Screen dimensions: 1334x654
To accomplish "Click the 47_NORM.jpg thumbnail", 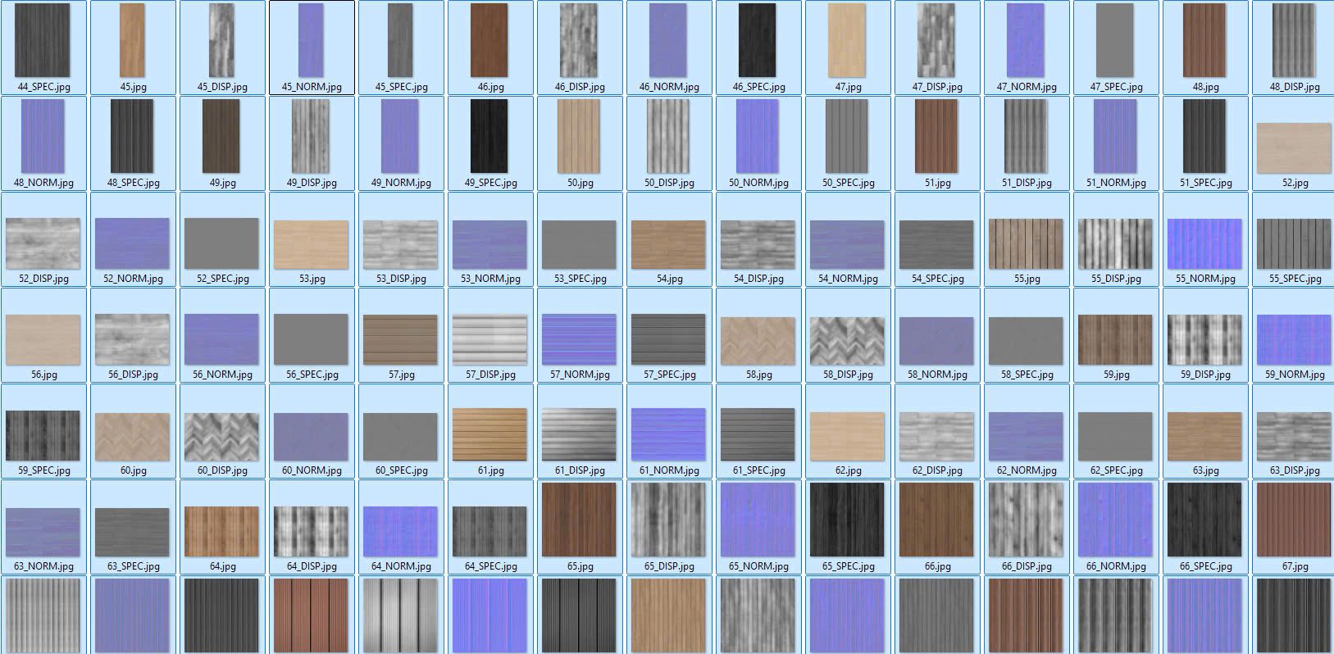I will coord(1027,40).
